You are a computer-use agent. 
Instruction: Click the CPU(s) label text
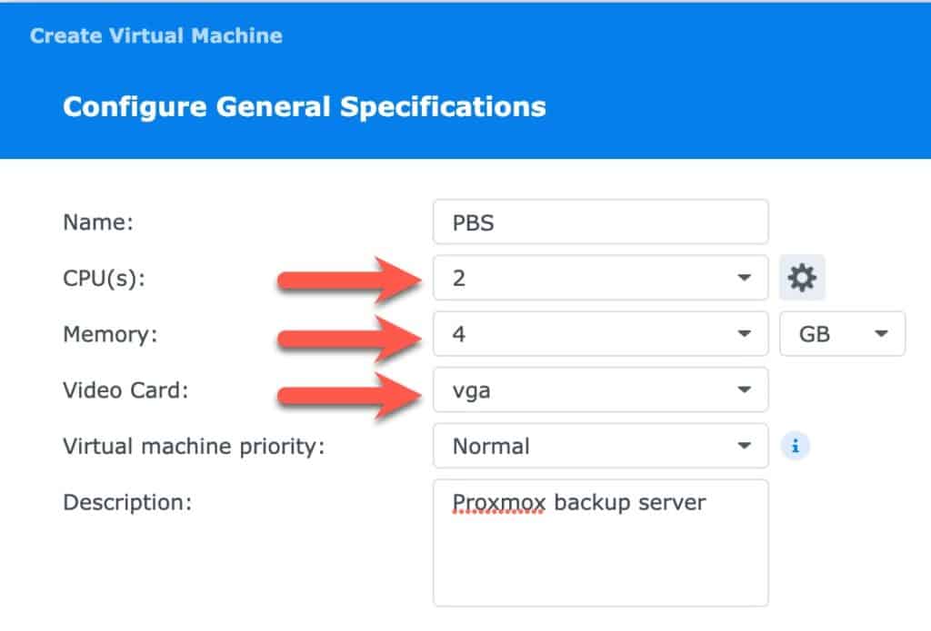click(104, 278)
